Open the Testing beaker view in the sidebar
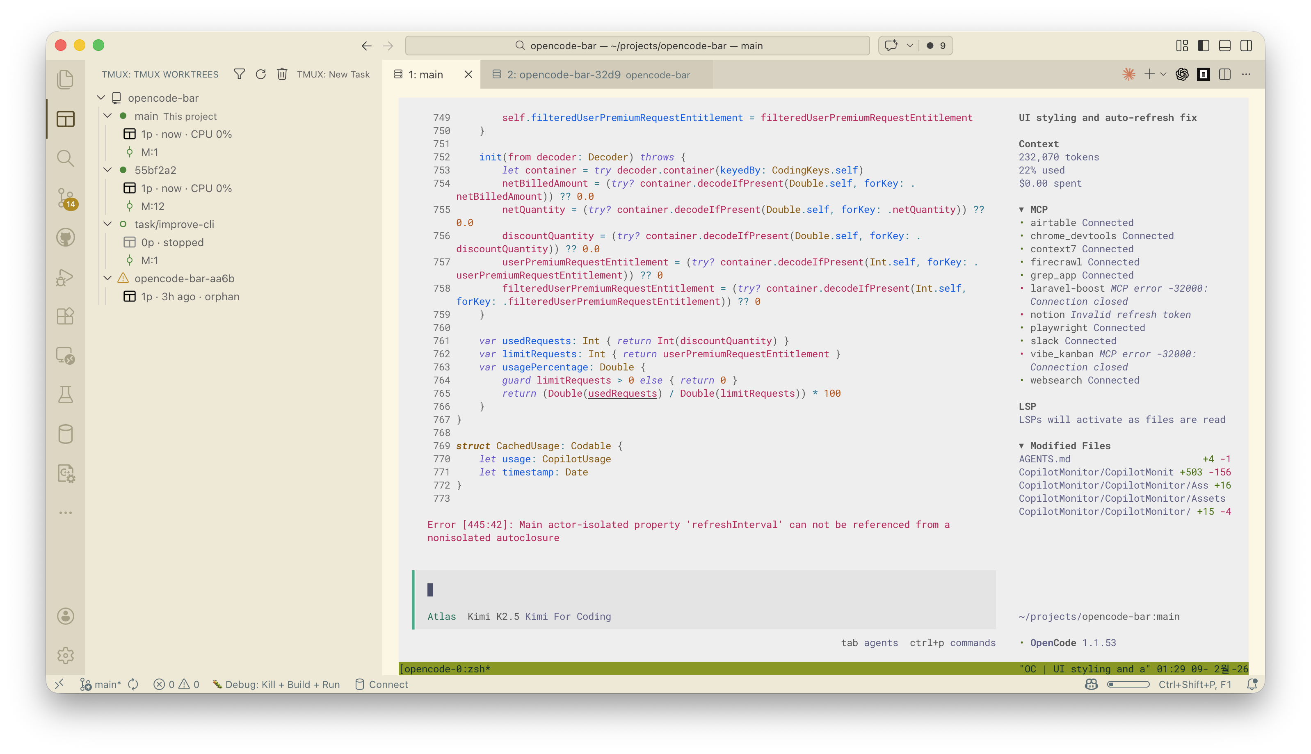The image size is (1311, 754). [66, 395]
